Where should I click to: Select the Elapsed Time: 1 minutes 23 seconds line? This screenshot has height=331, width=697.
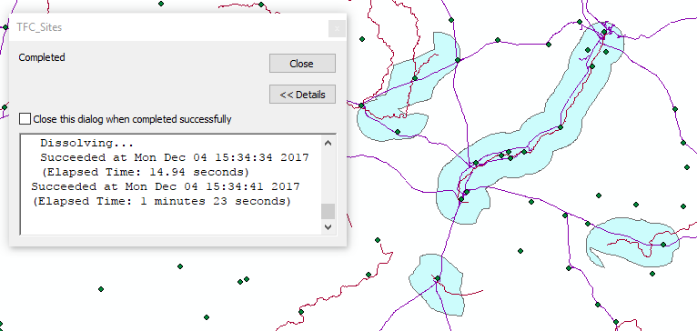pyautogui.click(x=162, y=201)
